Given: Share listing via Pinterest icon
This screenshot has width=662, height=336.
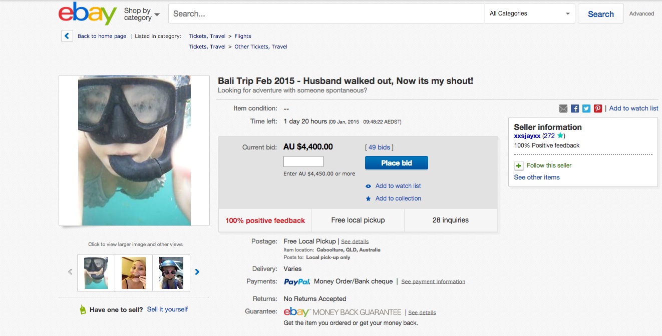Looking at the screenshot, I should (597, 108).
